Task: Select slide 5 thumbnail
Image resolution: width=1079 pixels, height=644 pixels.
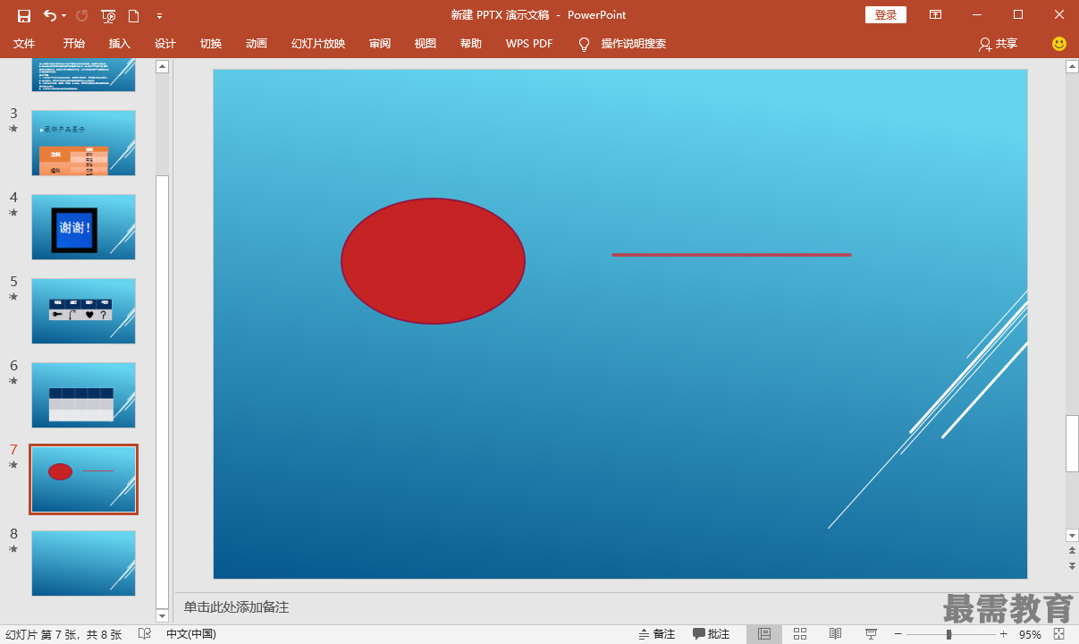Action: [x=84, y=311]
